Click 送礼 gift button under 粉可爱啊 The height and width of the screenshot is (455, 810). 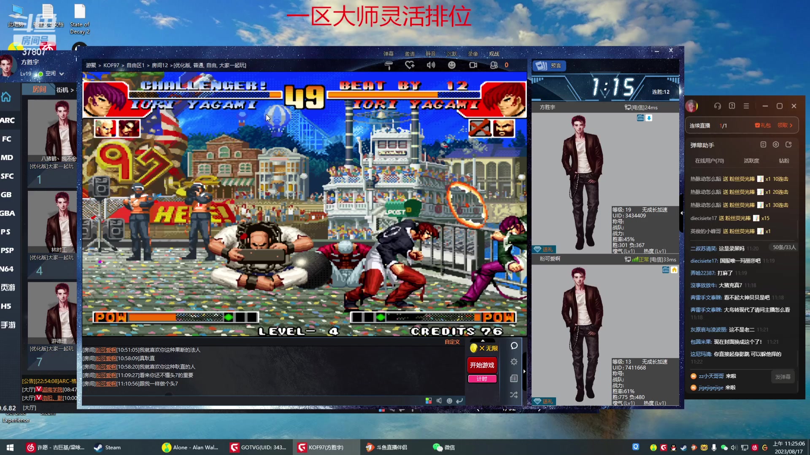(544, 401)
